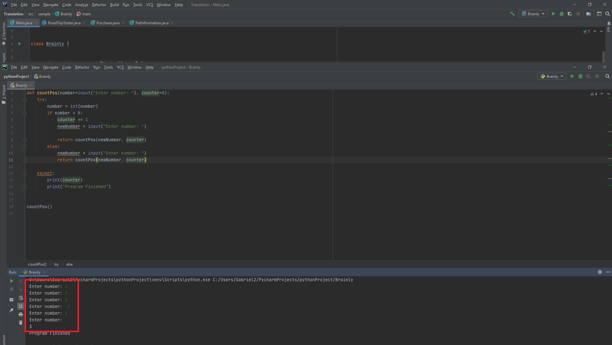The height and width of the screenshot is (345, 612).
Task: Switch to the RoadTripTester.java tab
Action: [64, 23]
